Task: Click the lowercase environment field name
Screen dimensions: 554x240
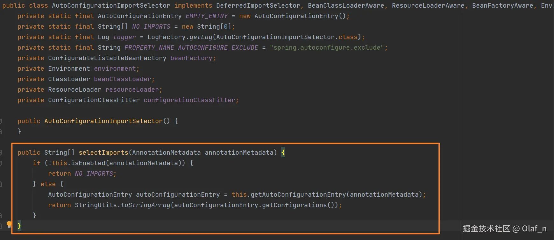Action: coord(115,68)
